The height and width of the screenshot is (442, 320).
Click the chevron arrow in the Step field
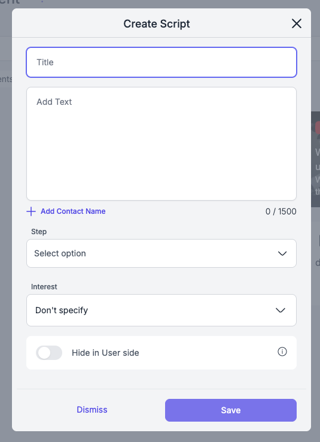point(282,253)
